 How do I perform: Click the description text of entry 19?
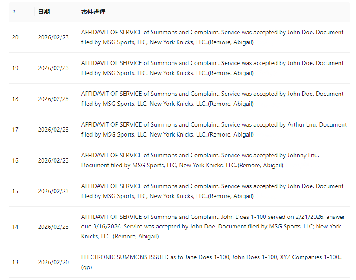click(x=212, y=68)
